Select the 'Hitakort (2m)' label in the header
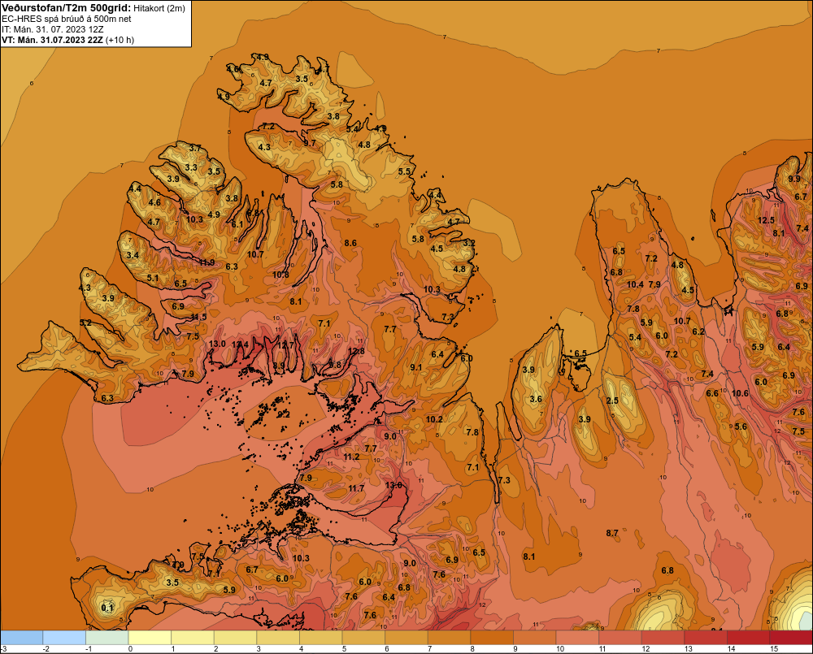813x654 pixels. (159, 8)
